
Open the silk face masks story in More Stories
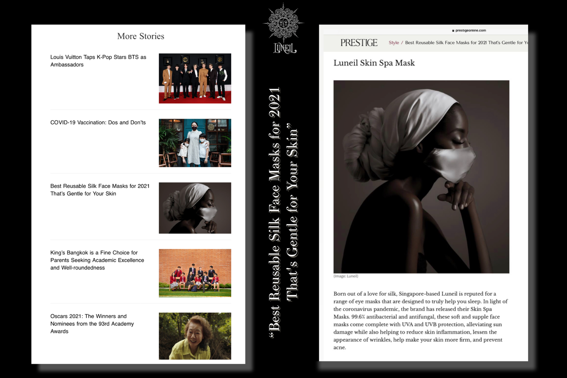pos(100,190)
